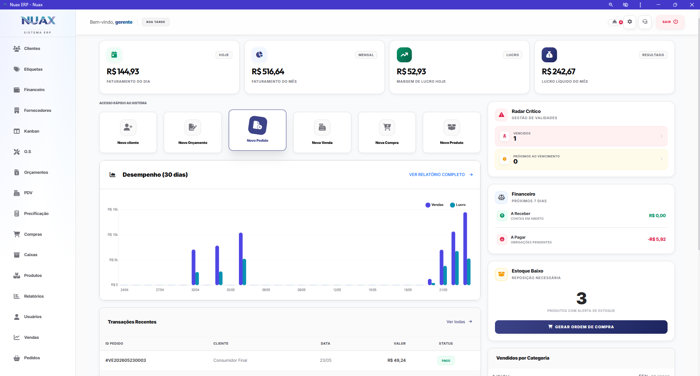Open Fornecedores in the sidebar
700x376 pixels.
click(38, 110)
